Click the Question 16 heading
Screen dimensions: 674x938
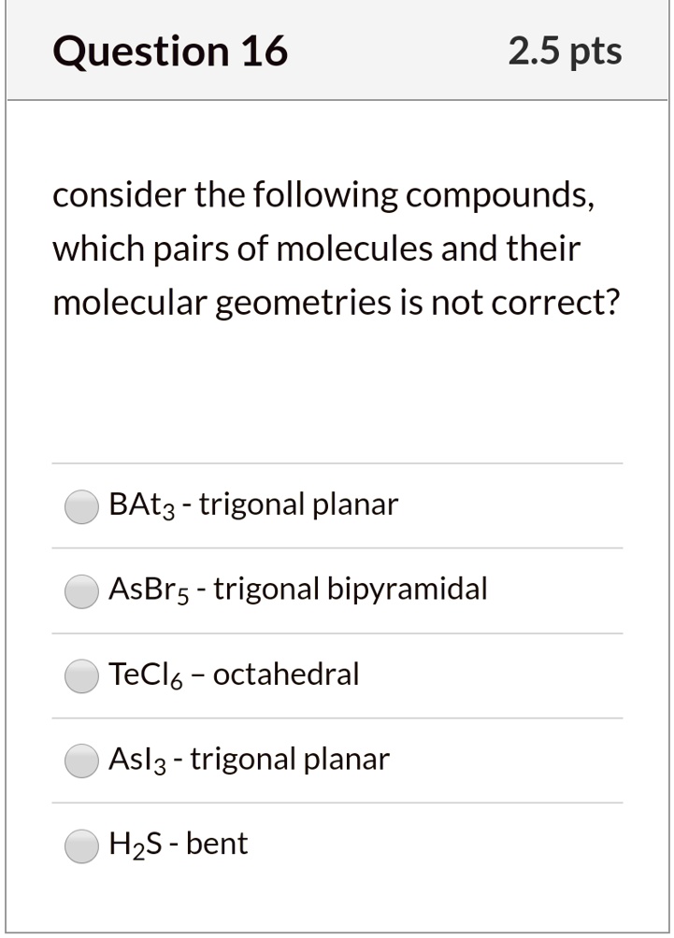pos(170,51)
